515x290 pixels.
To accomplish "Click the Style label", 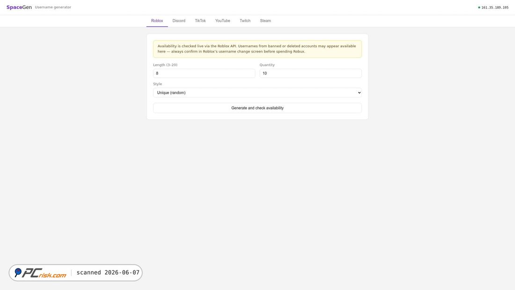I will tap(157, 84).
